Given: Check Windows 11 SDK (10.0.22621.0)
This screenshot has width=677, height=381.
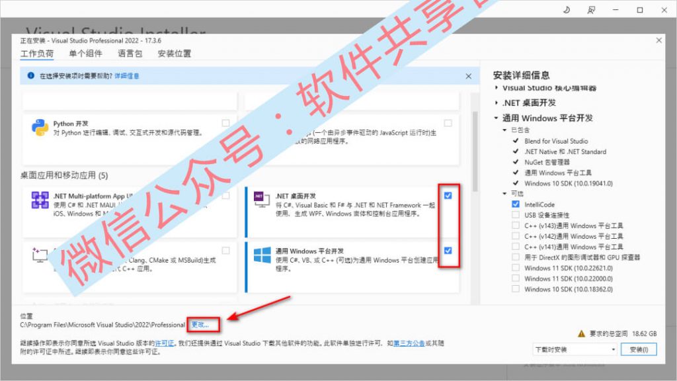Looking at the screenshot, I should point(516,267).
